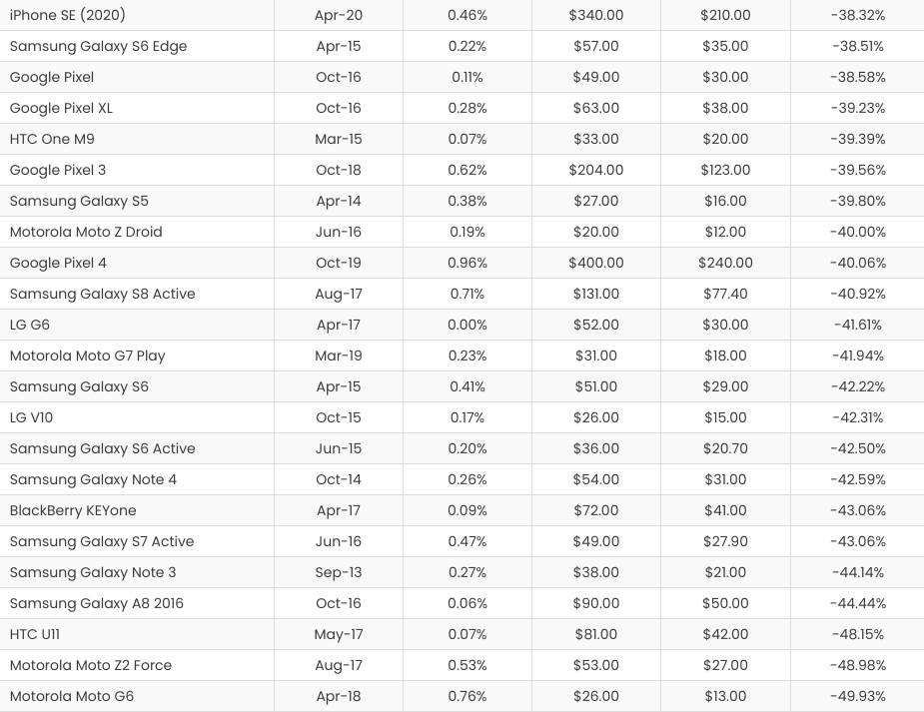Click the Sep-13 date for Galaxy Note 3
924x712 pixels.
tap(338, 572)
